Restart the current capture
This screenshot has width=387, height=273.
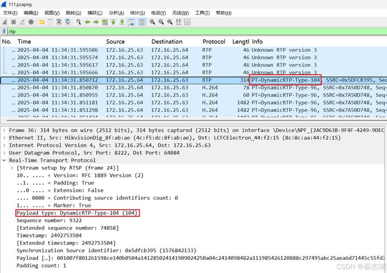22,22
